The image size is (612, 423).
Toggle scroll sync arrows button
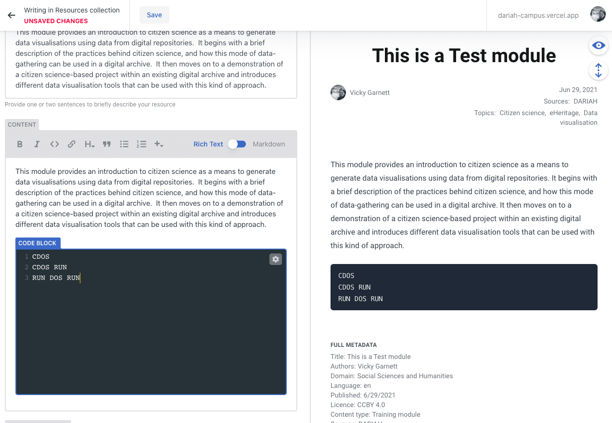[599, 71]
